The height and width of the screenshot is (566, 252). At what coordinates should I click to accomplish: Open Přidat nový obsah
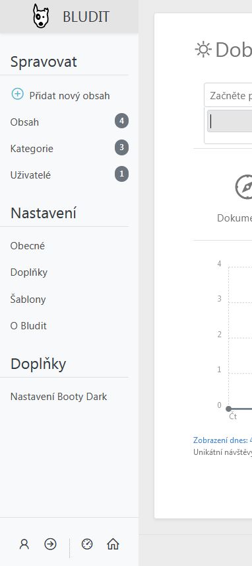tap(69, 96)
